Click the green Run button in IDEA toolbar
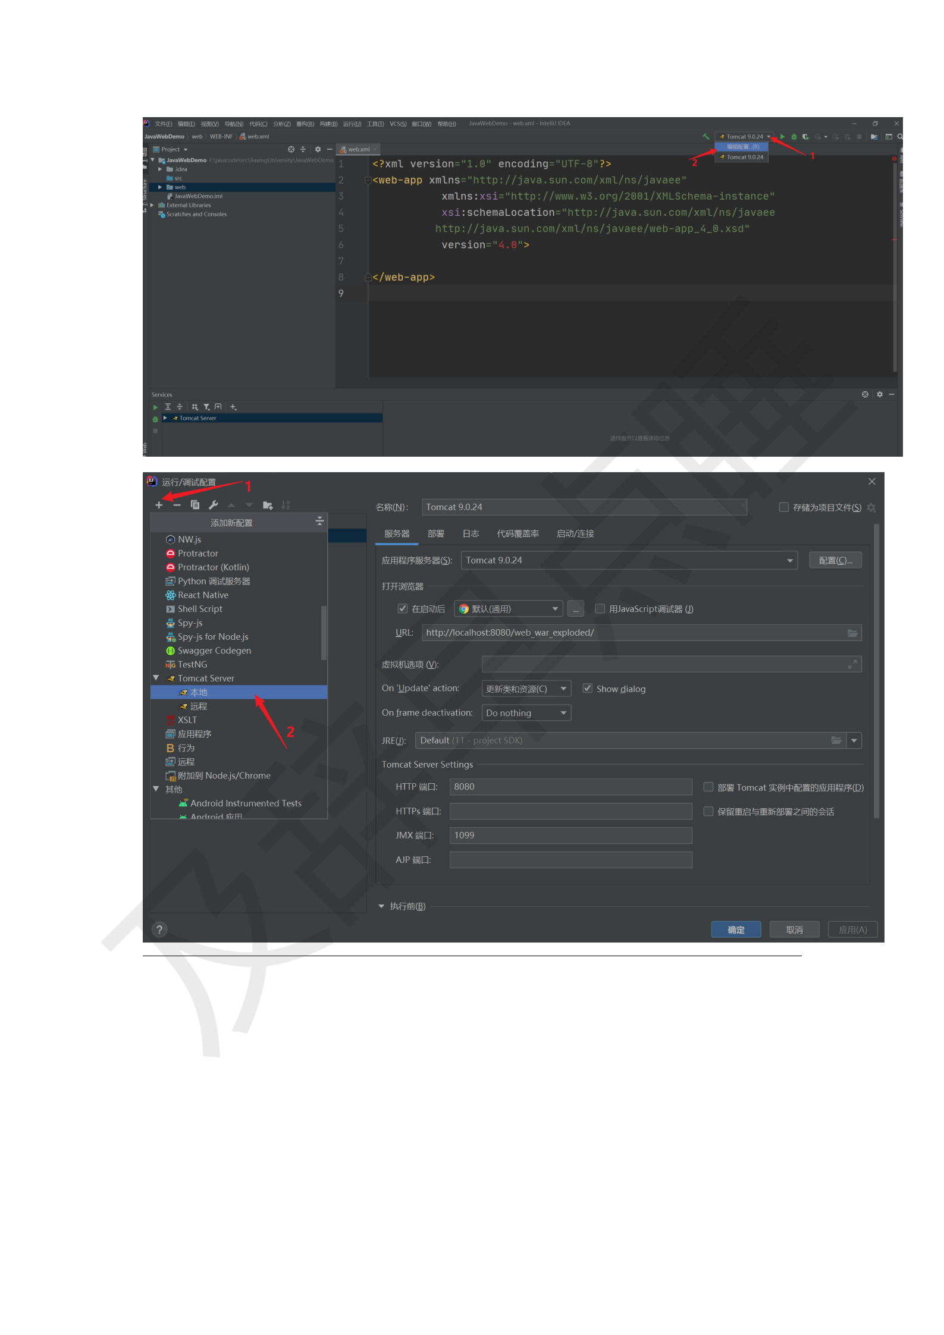Viewport: 944px width, 1335px height. pos(783,137)
